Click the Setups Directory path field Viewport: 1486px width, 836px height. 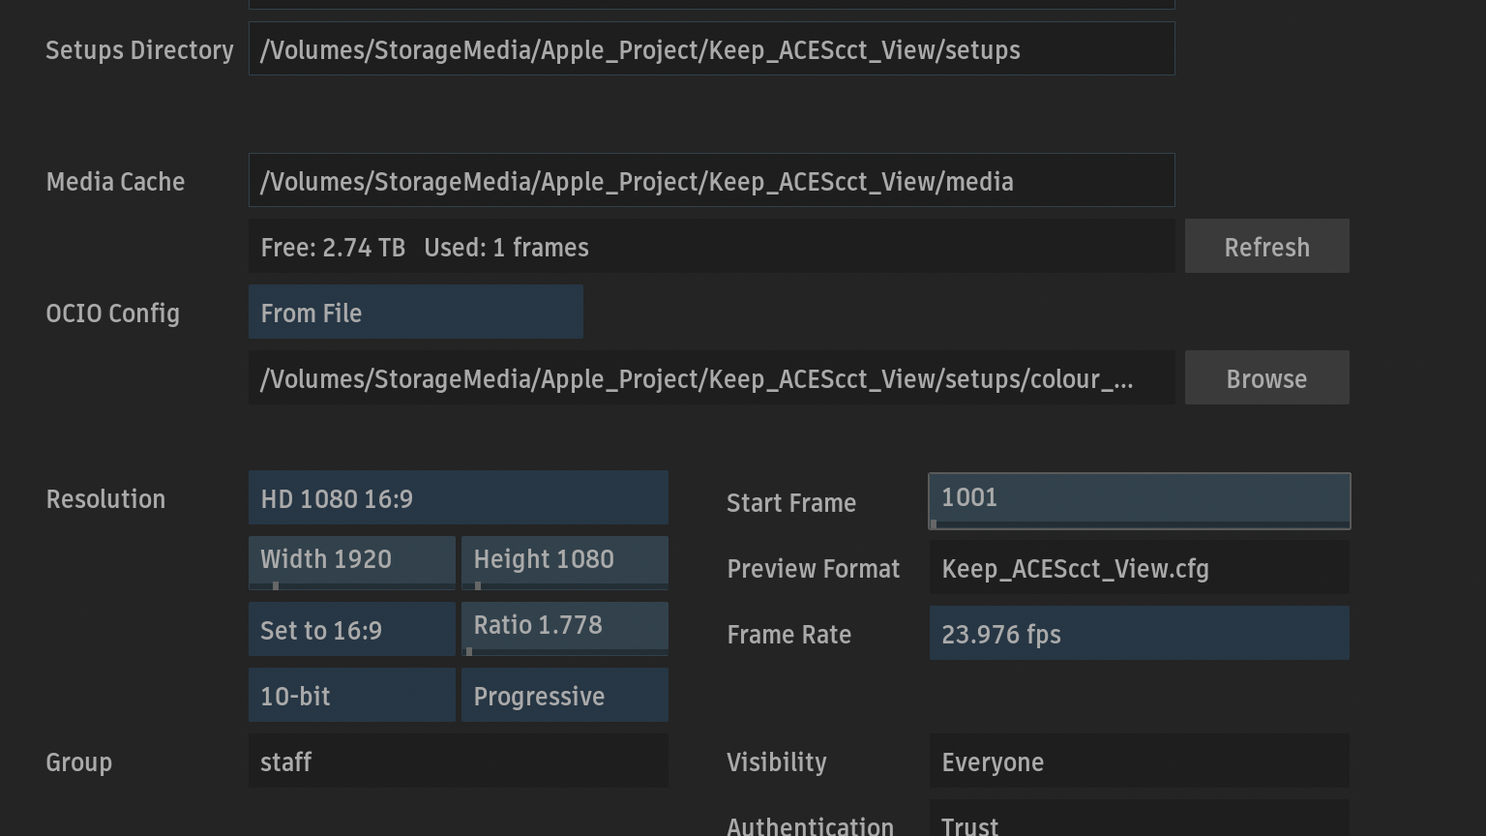(711, 49)
